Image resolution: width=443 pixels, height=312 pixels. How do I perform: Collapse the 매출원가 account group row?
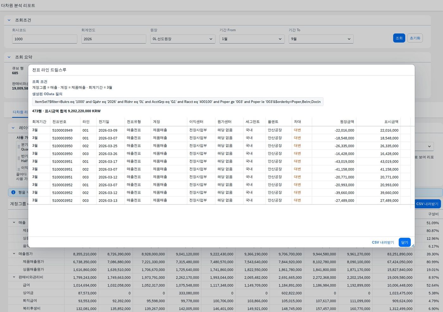click(x=14, y=253)
